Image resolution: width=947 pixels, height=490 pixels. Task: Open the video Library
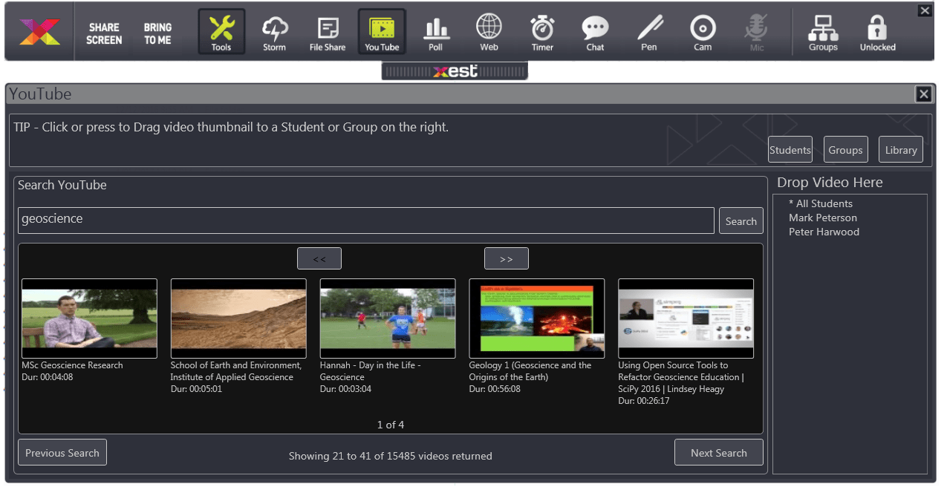(901, 149)
